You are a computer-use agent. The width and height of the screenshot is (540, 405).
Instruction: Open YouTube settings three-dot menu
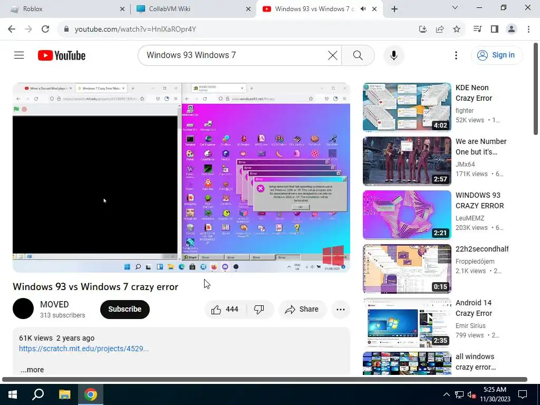456,55
